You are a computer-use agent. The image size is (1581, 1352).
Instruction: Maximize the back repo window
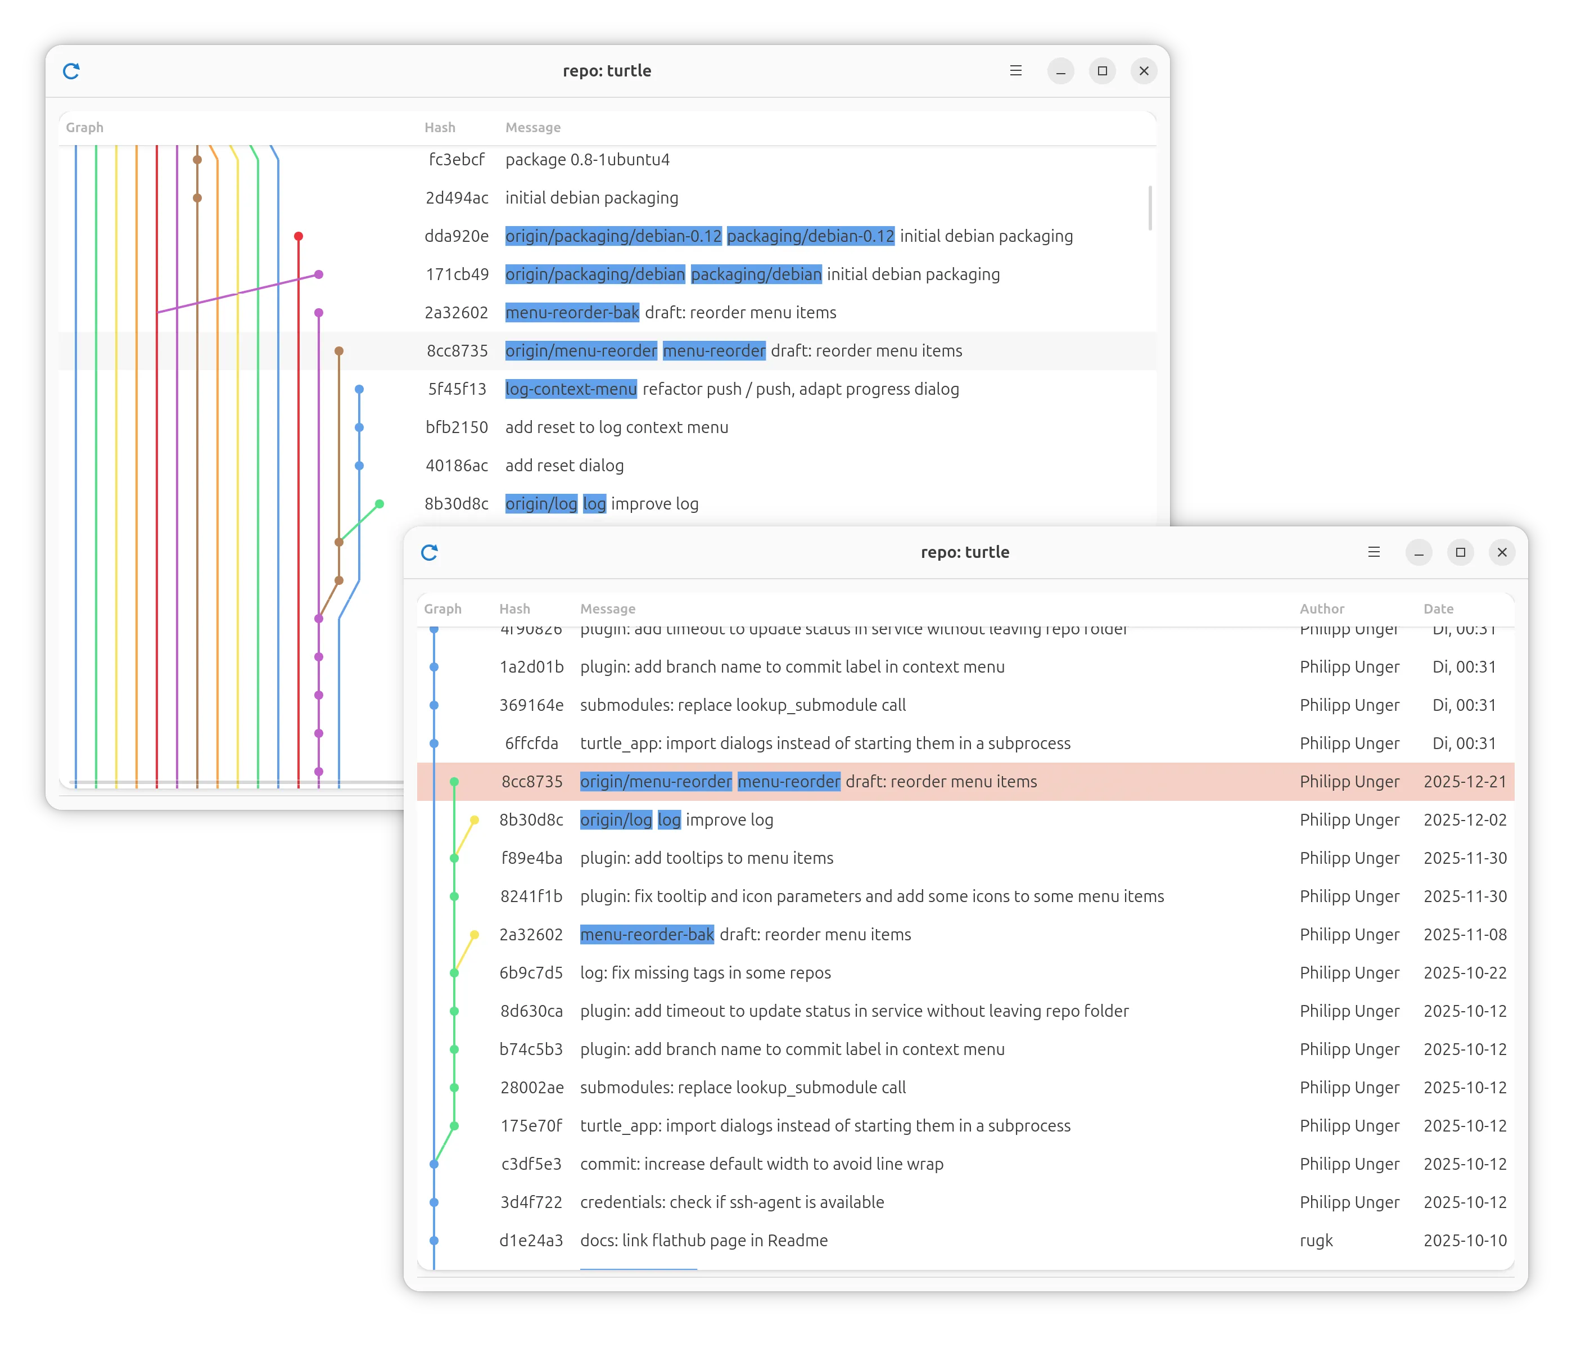tap(1102, 71)
